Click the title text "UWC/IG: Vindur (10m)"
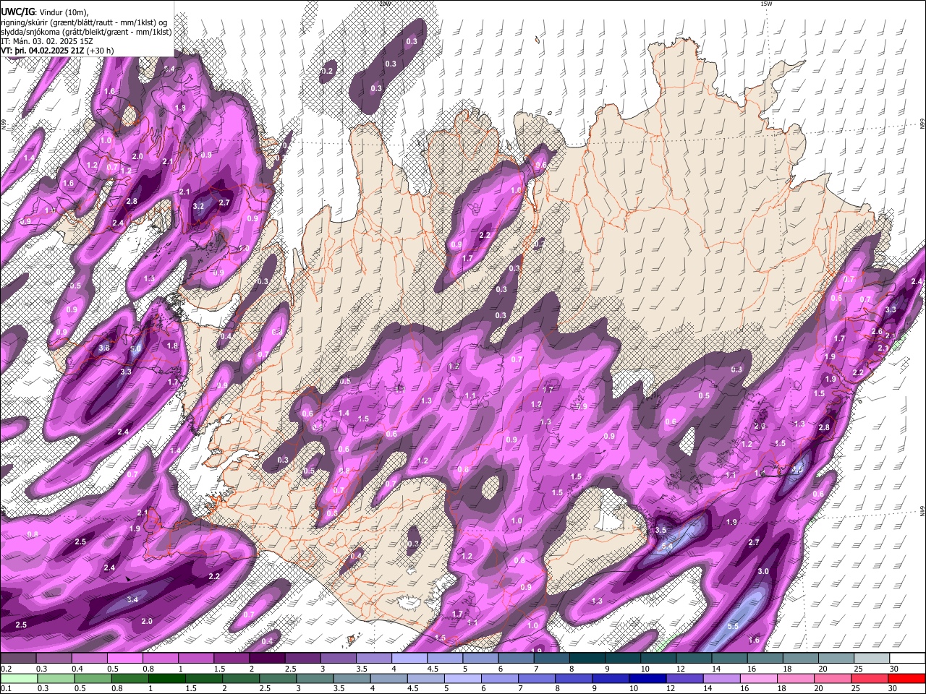Viewport: 926px width, 694px height. click(44, 12)
